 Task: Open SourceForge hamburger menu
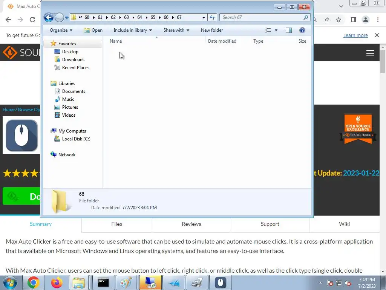pos(370,53)
